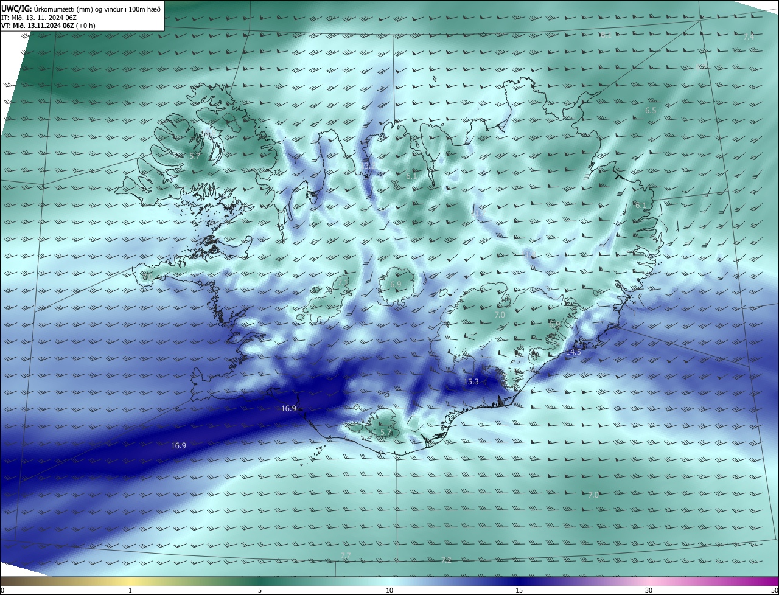Viewport: 779px width, 595px height.
Task: Click the 7.4 value label on the map
Action: pyautogui.click(x=749, y=37)
